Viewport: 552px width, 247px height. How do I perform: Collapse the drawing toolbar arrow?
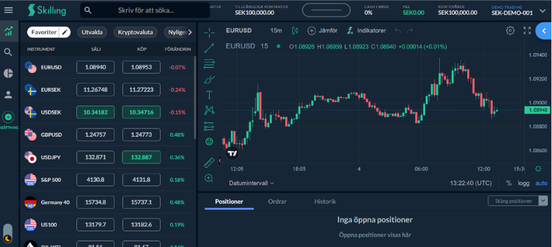(x=220, y=161)
